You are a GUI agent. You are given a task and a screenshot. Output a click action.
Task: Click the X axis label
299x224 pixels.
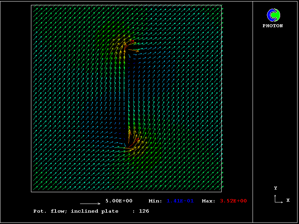coord(288,200)
